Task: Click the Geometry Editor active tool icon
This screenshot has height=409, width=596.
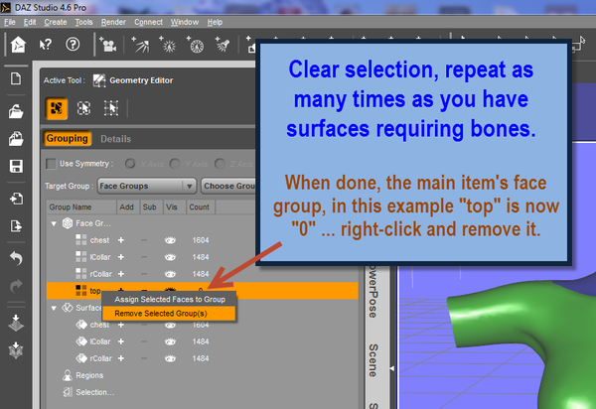Action: click(99, 80)
